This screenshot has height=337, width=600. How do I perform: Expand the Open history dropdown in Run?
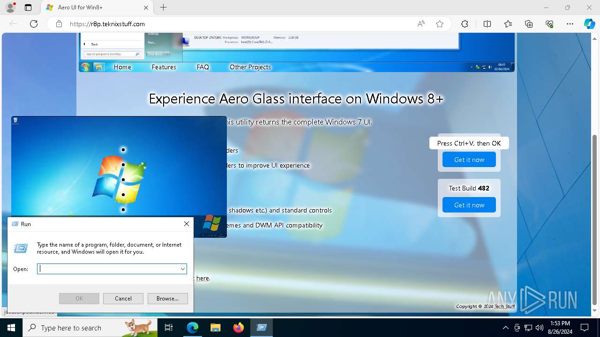click(182, 269)
